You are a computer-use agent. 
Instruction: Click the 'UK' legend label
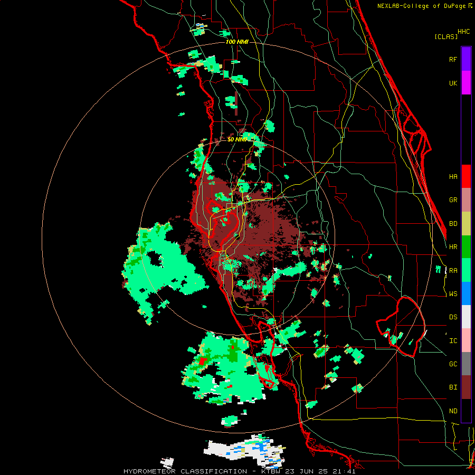[453, 83]
